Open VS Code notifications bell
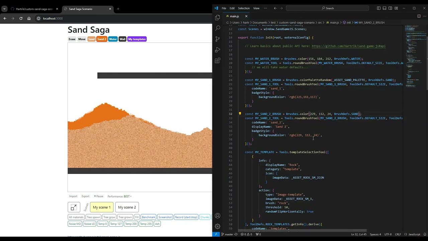 tap(425, 234)
